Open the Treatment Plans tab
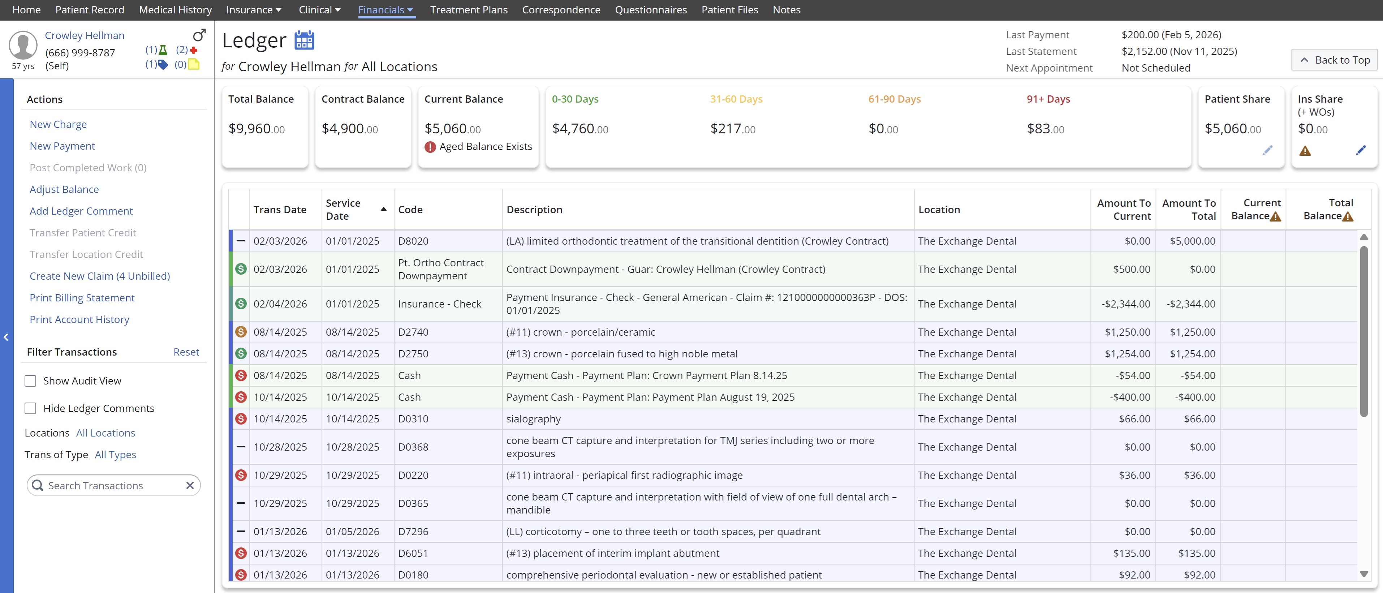Screen dimensions: 1383x593 [x=468, y=10]
